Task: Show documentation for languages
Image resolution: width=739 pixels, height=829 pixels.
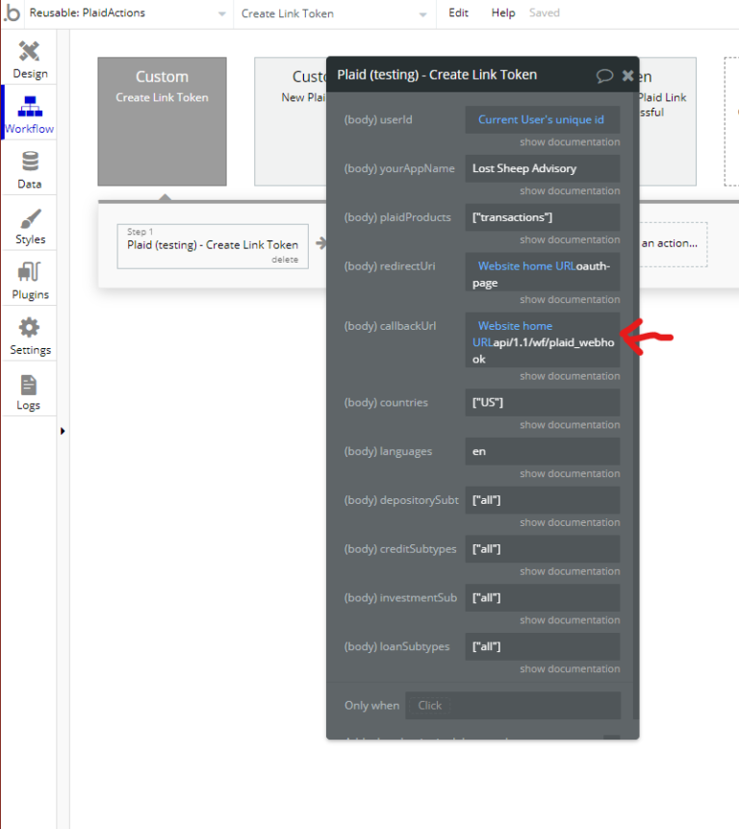Action: coord(570,474)
